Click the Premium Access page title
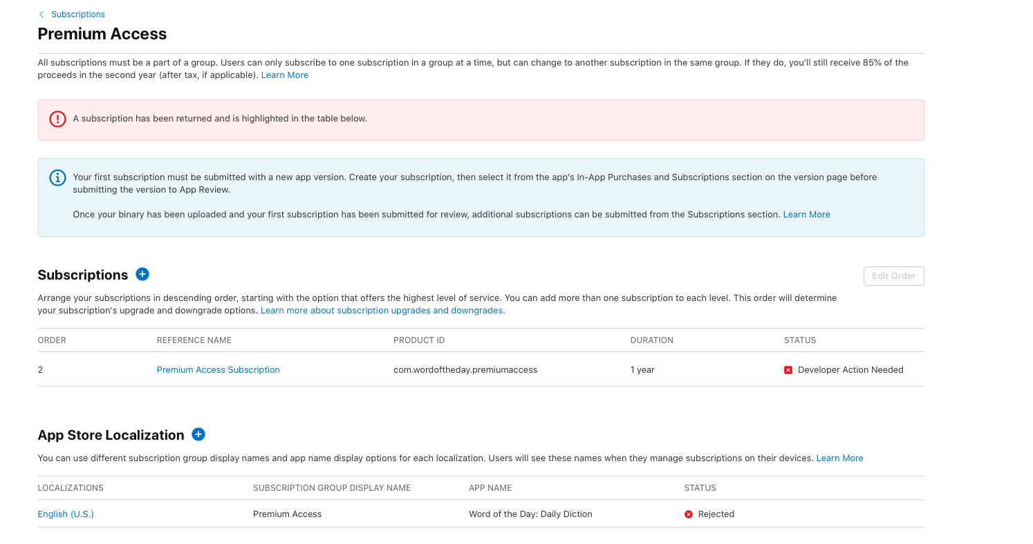Image resolution: width=1033 pixels, height=544 pixels. [x=102, y=34]
